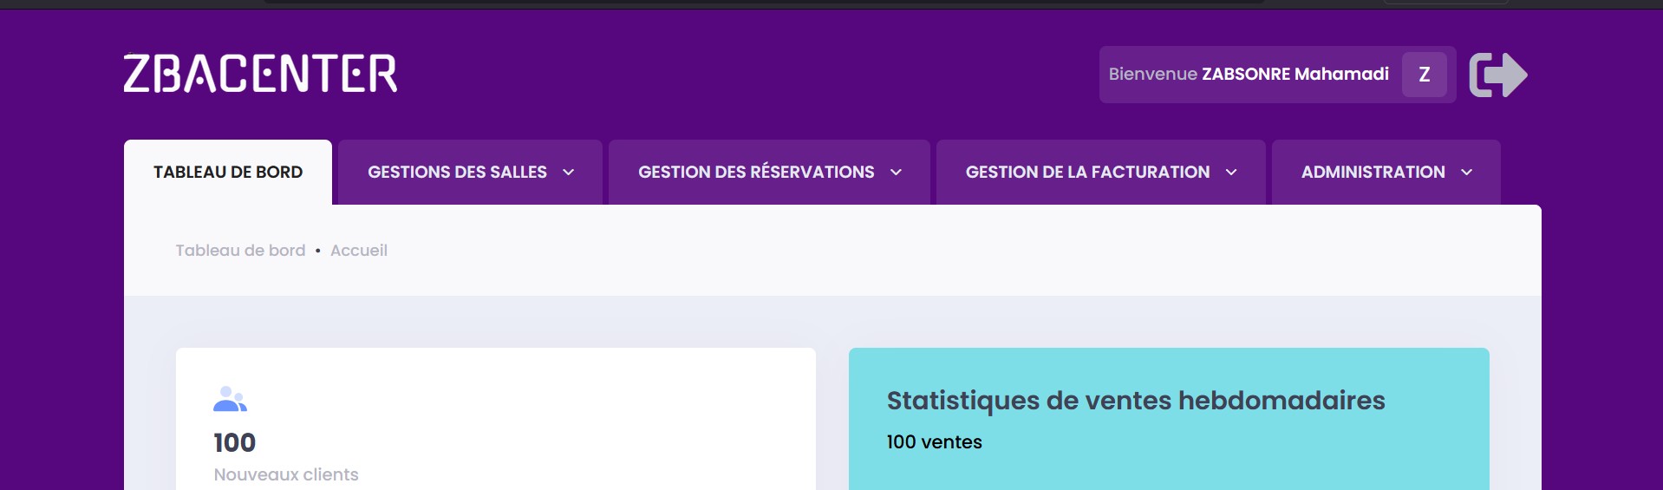
Task: Click the 100 ventes text
Action: [x=934, y=442]
